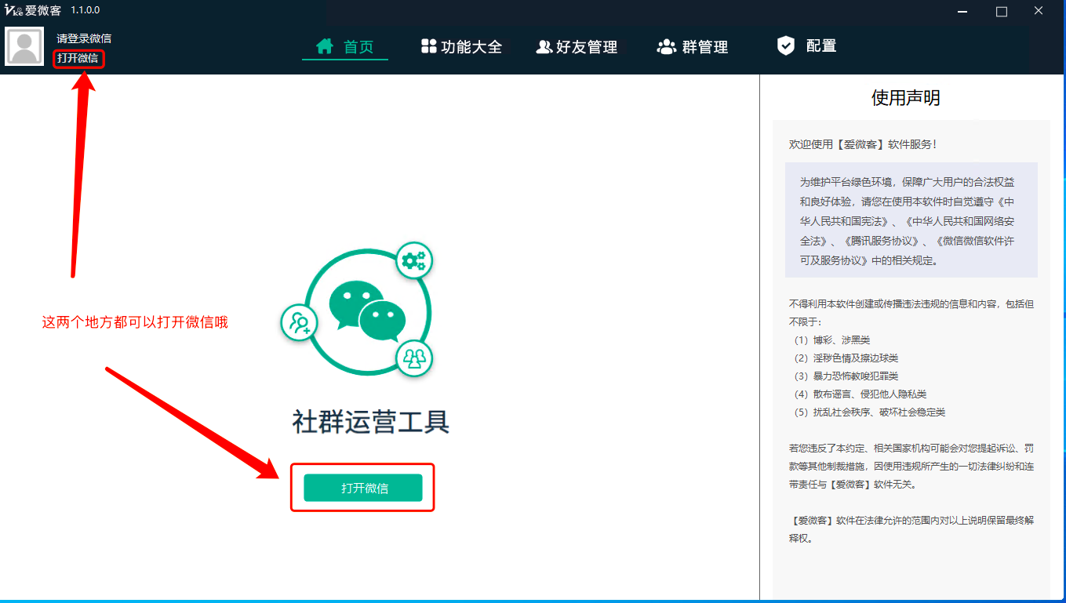Viewport: 1066px width, 603px height.
Task: Open the 配置 tab
Action: pos(806,46)
